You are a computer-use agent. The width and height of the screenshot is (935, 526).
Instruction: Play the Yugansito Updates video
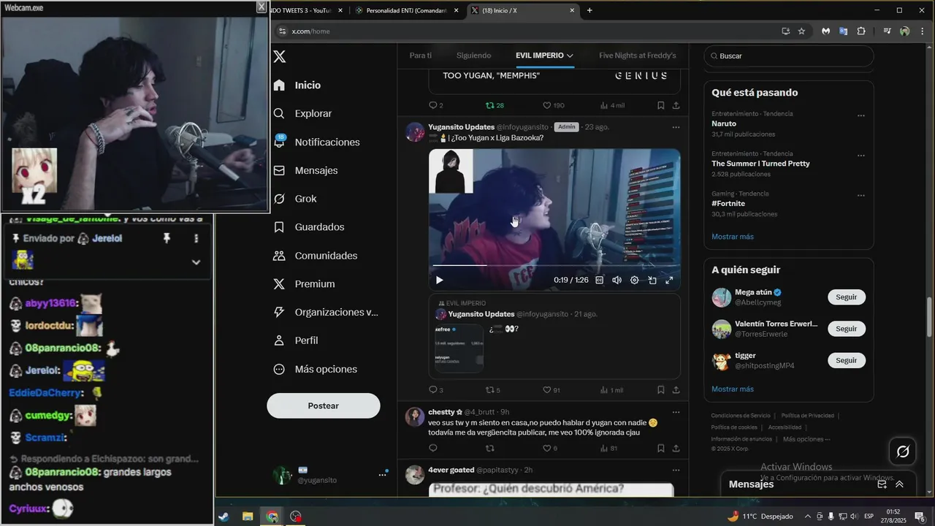pos(439,280)
